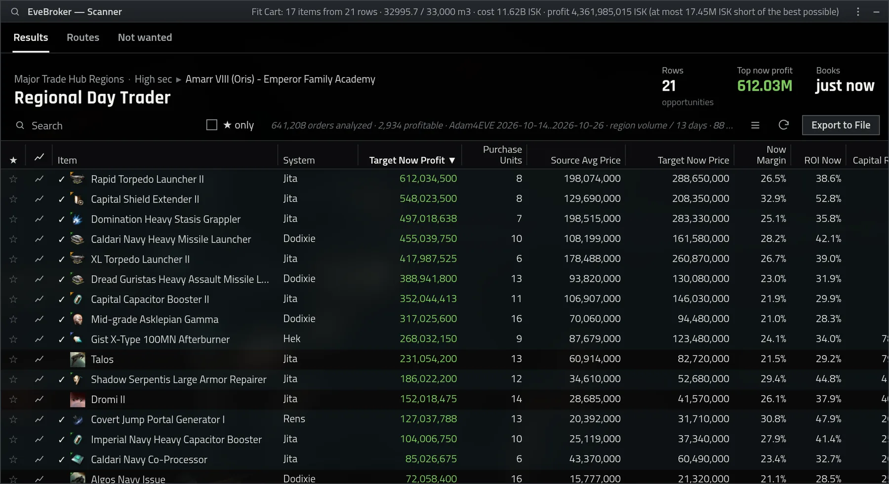Enable the star only checkbox

click(x=212, y=125)
